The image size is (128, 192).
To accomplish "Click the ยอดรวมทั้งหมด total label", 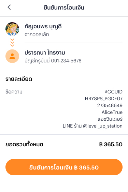I will point(24,144).
